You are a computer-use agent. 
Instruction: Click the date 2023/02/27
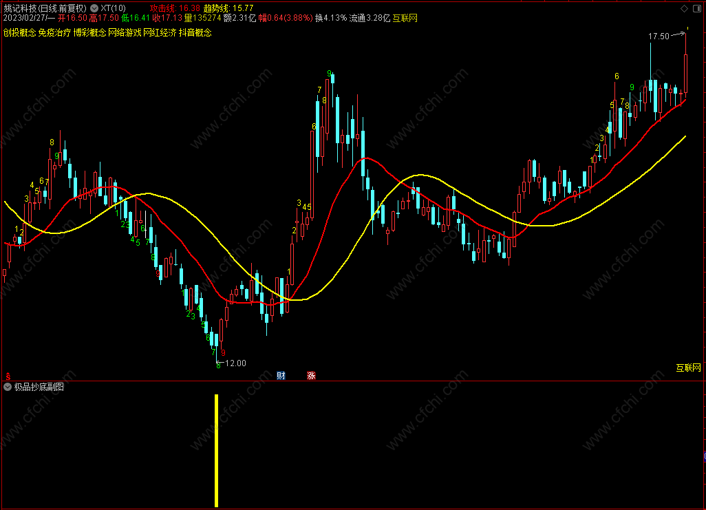[x=25, y=18]
